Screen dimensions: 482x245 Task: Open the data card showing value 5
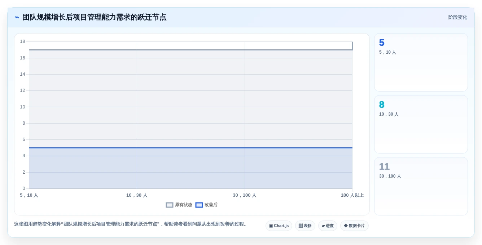pos(421,62)
